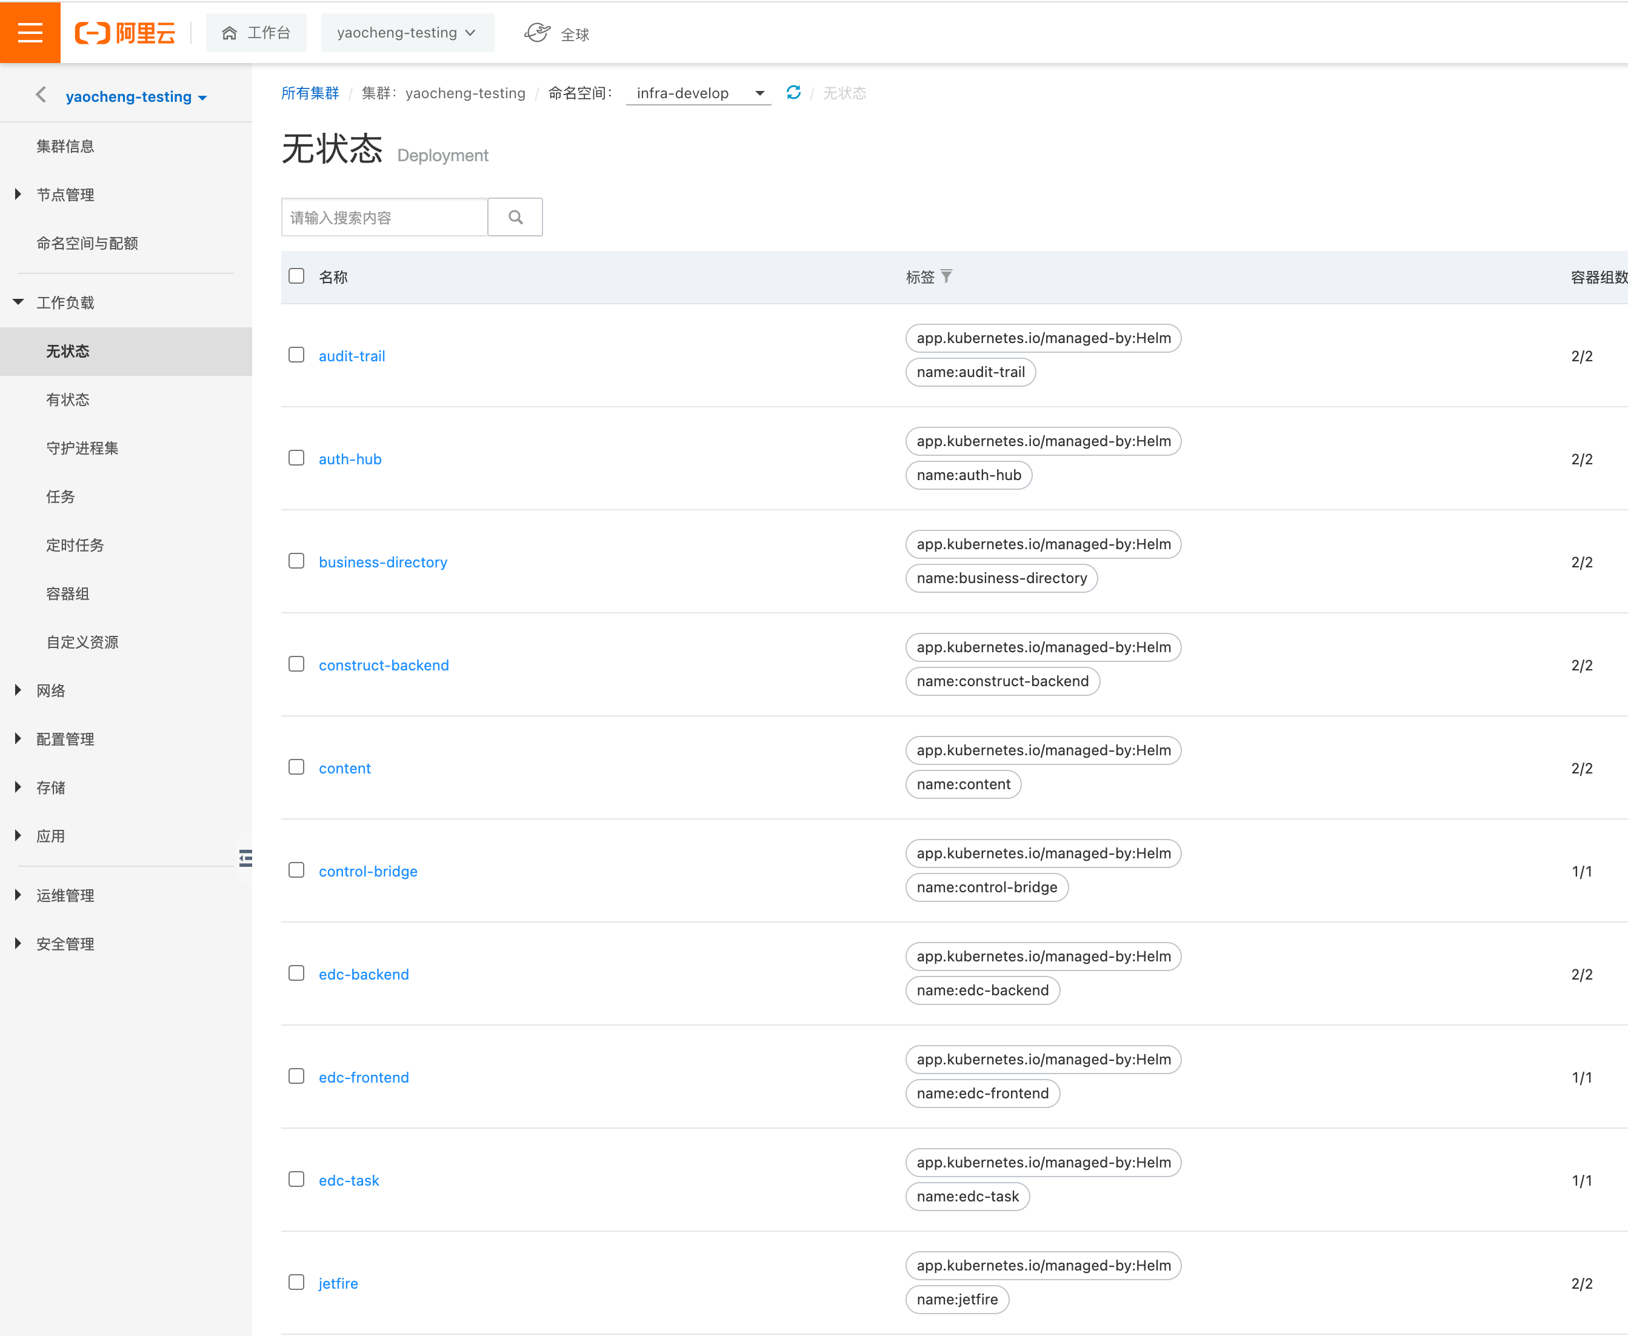Open yaocheng-testing dropdown in top bar

407,32
